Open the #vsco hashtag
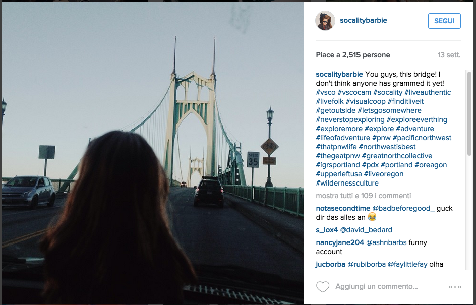This screenshot has width=476, height=305. 326,92
